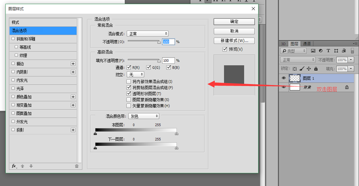
Task: Close the 图层样式 dialog
Action: [253, 9]
